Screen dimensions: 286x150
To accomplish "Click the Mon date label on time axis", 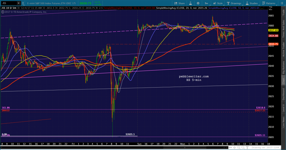I will tap(183, 144).
